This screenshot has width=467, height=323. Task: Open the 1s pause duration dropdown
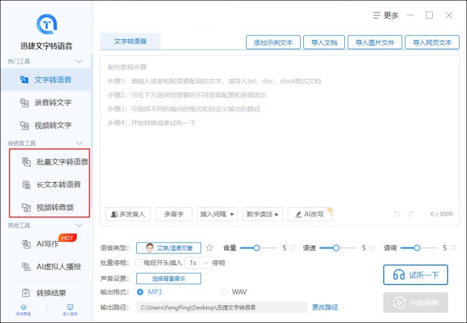pos(199,263)
